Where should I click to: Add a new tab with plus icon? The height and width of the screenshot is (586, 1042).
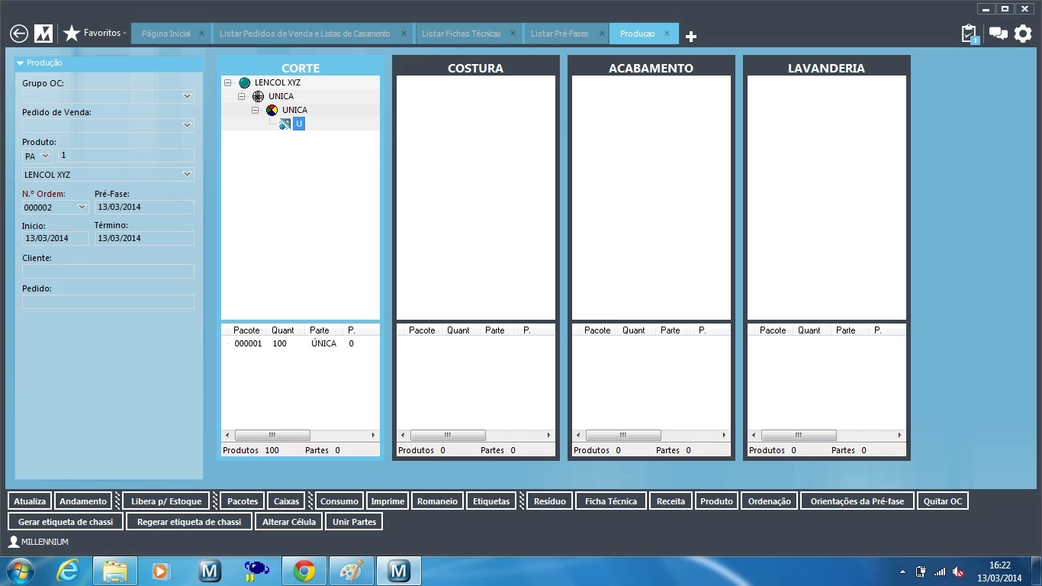[x=691, y=37]
